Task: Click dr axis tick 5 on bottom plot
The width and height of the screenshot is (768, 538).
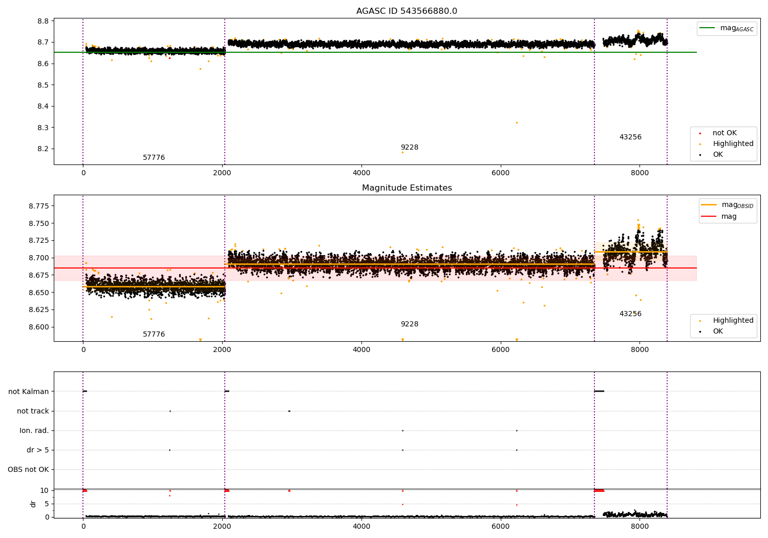Action: click(x=47, y=504)
